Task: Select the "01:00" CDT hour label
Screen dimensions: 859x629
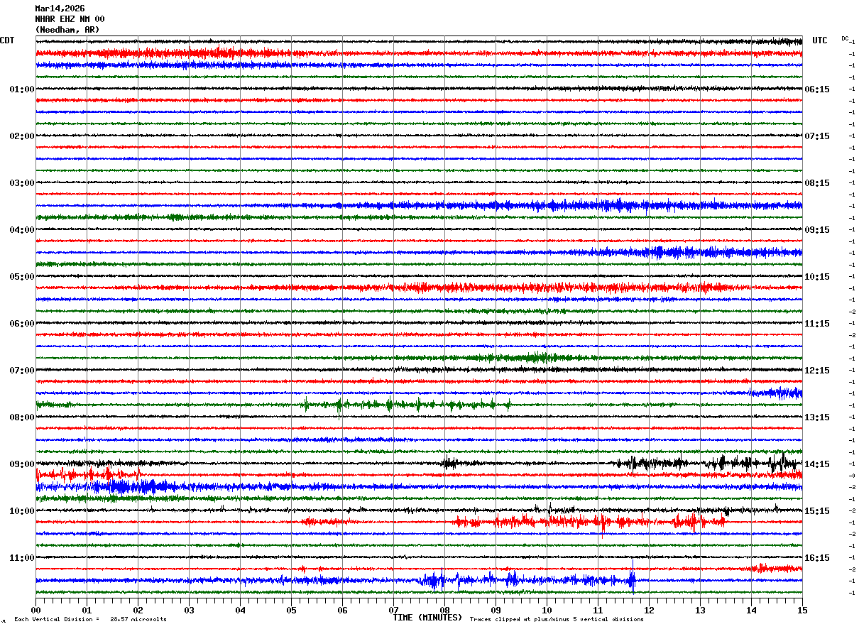Action: click(x=22, y=89)
